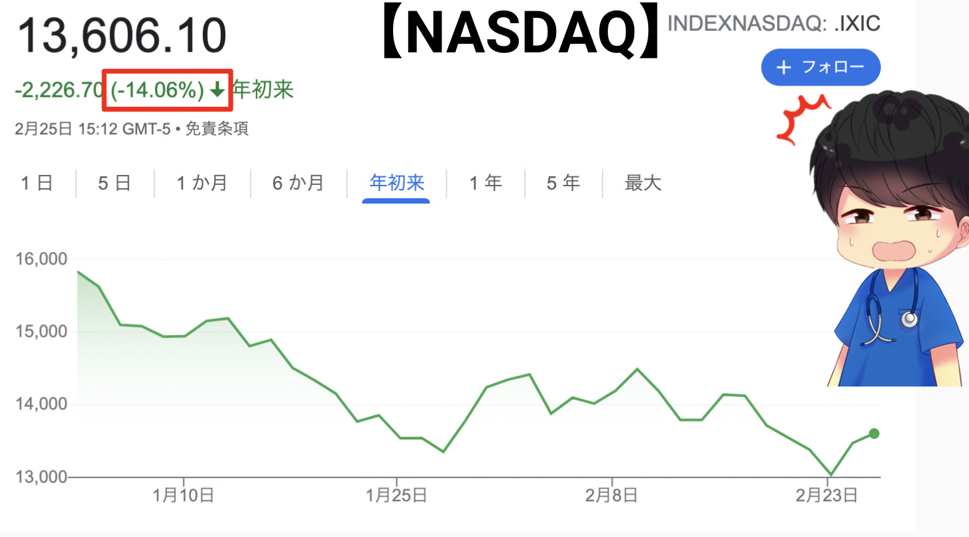The height and width of the screenshot is (537, 969).
Task: Click the INDEXNASDAQ: .IXIC ticker label
Action: pos(774,24)
